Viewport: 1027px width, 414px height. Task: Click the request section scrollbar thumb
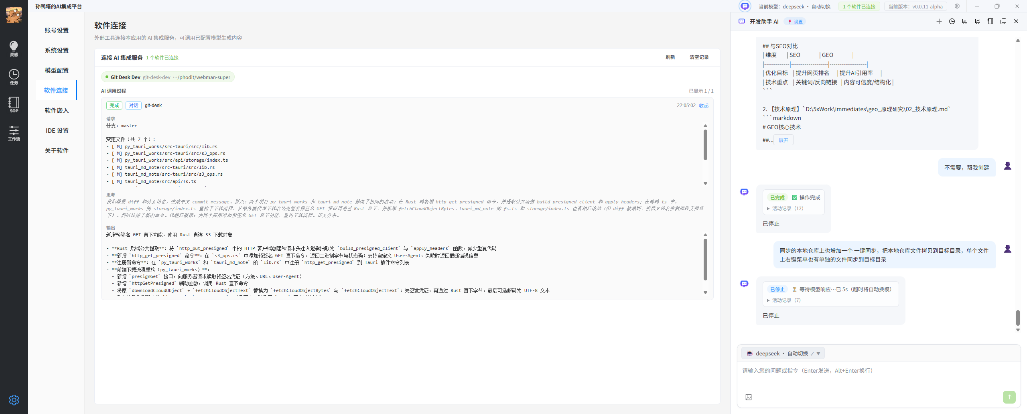(705, 145)
